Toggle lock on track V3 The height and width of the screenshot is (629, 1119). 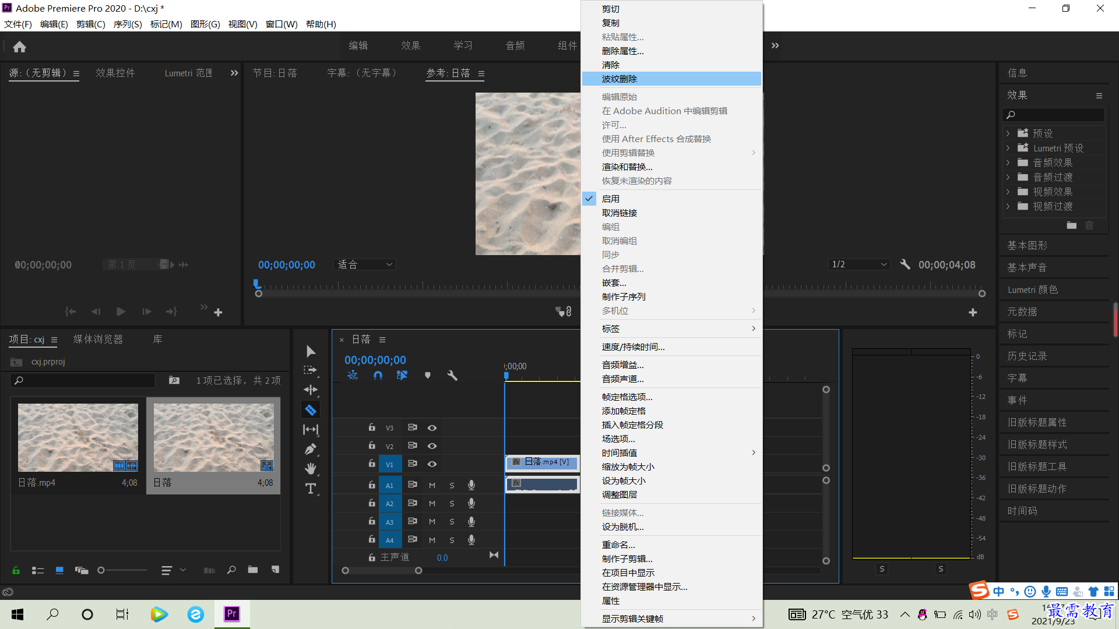click(372, 427)
